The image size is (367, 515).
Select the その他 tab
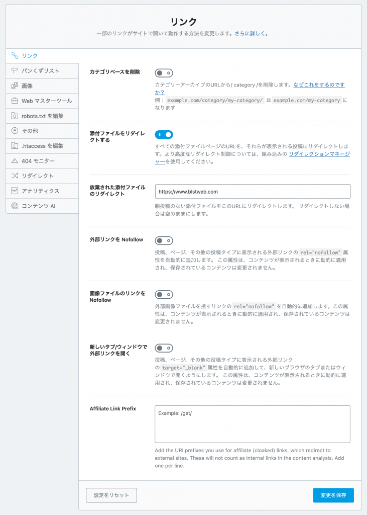42,131
